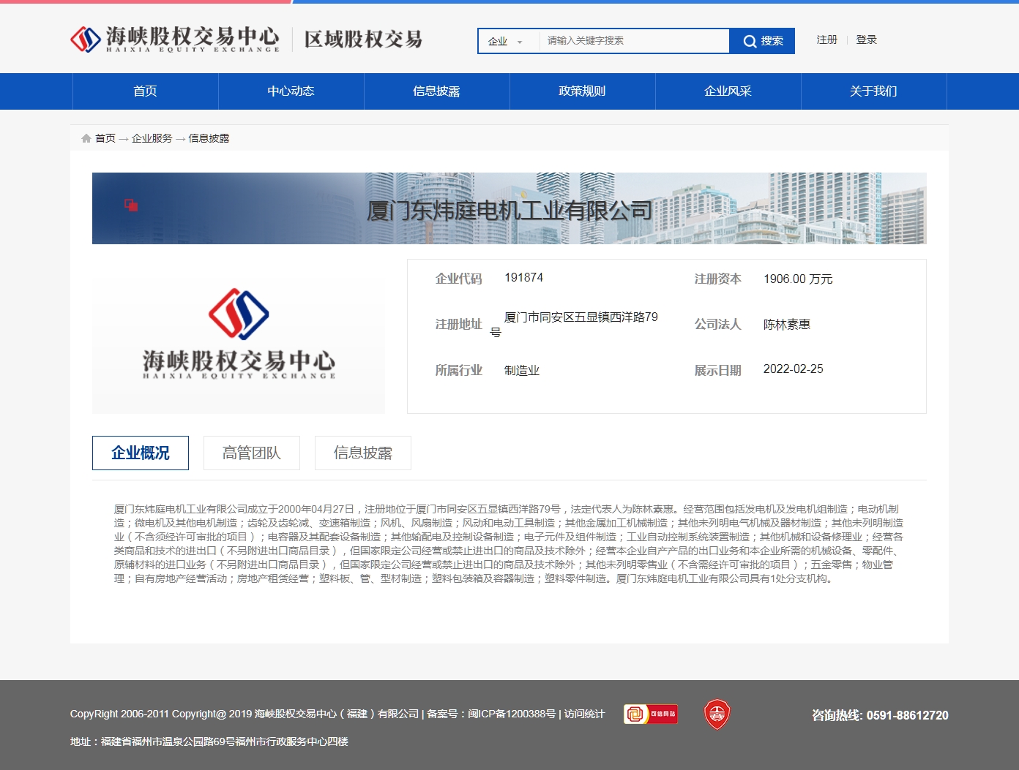Expand the 企业 search category dropdown
This screenshot has height=770, width=1019.
coord(507,42)
